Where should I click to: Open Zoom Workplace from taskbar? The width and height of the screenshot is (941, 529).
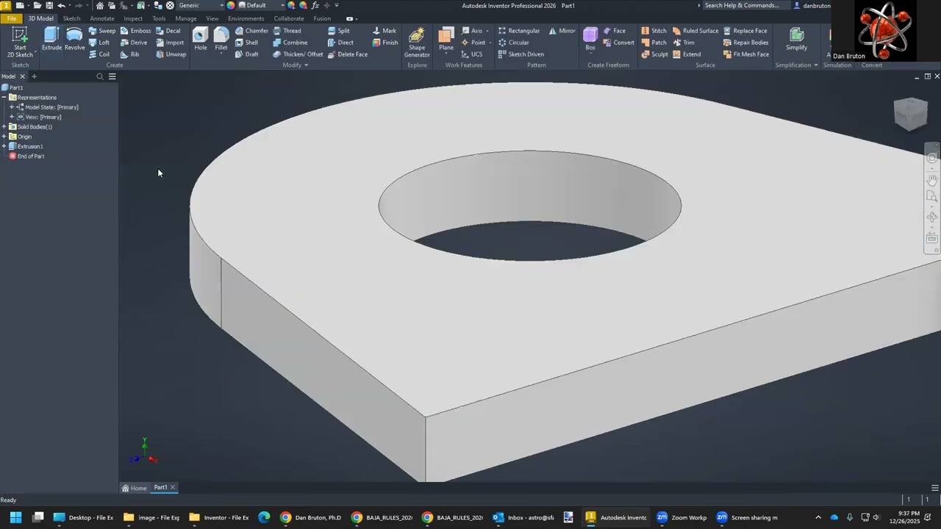[681, 517]
